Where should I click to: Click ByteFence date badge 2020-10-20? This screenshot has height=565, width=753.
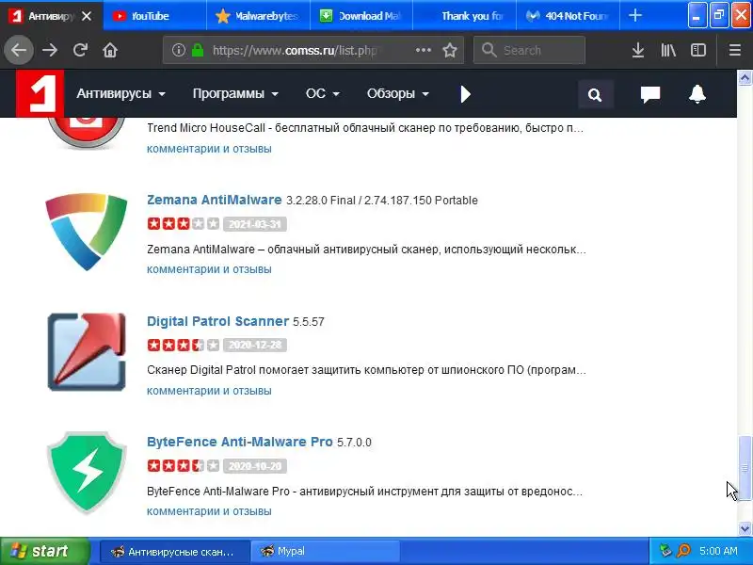click(255, 465)
